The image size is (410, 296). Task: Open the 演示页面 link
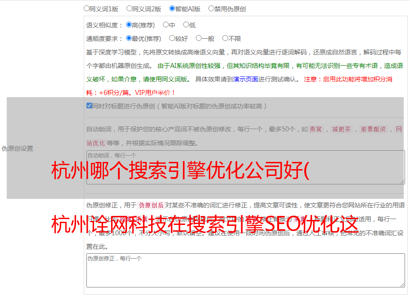point(246,79)
